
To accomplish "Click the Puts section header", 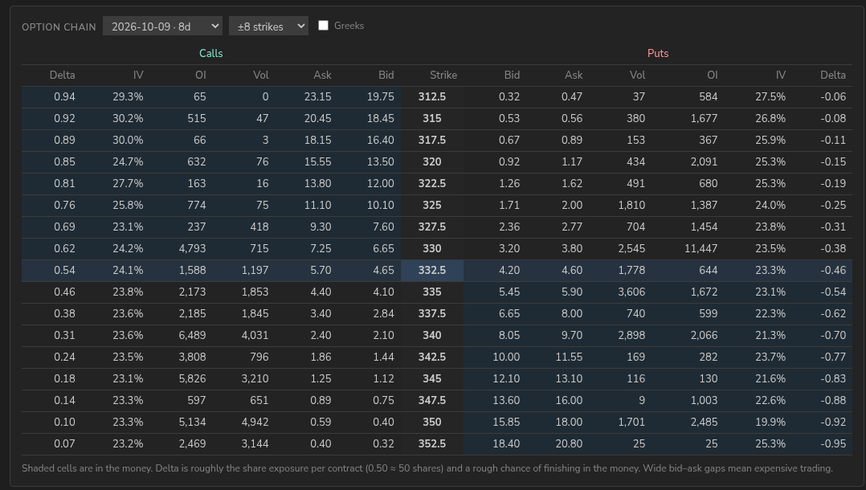I will [x=658, y=53].
